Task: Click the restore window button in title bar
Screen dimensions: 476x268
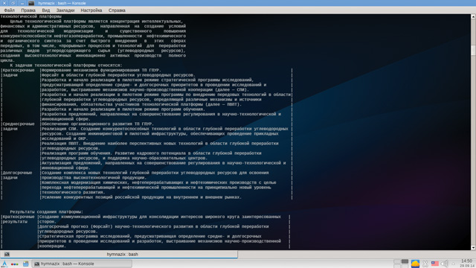Action: tap(13, 3)
